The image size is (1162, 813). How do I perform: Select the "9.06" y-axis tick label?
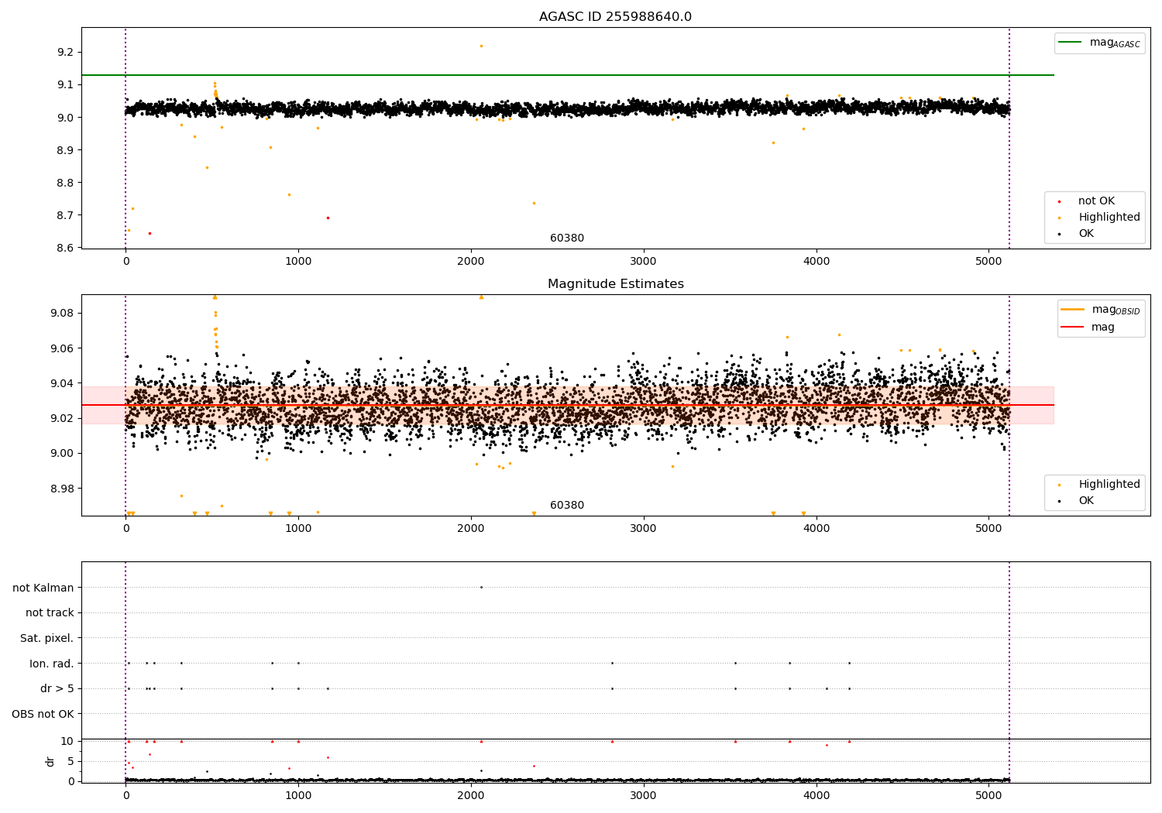62,348
